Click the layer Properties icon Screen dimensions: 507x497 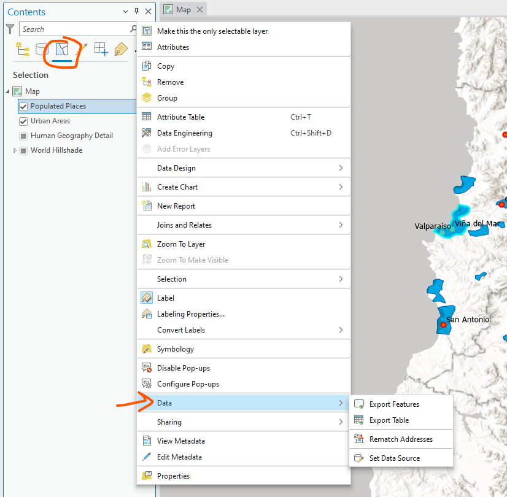[147, 476]
